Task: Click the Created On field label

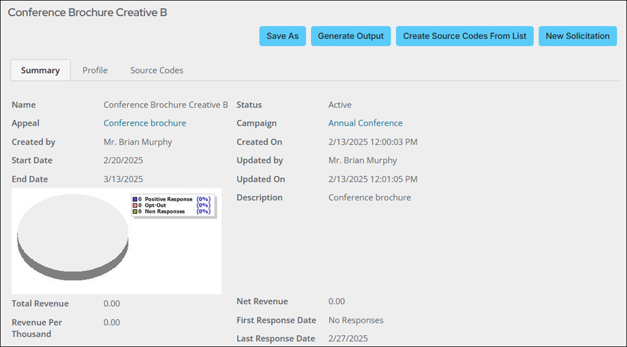Action: pos(259,142)
